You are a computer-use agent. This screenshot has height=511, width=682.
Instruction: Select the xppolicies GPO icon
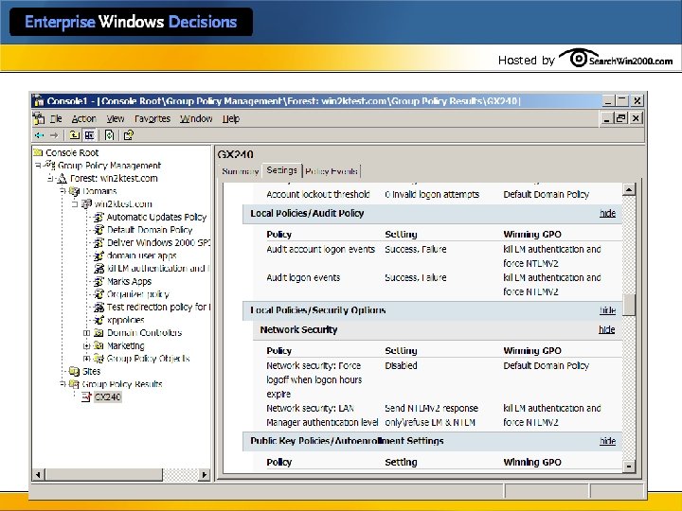[99, 320]
